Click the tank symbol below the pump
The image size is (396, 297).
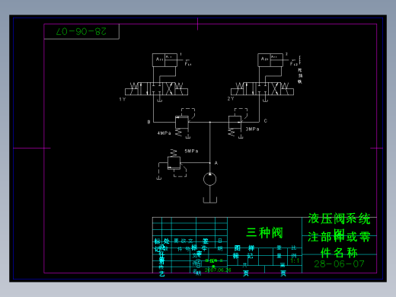pyautogui.click(x=210, y=200)
